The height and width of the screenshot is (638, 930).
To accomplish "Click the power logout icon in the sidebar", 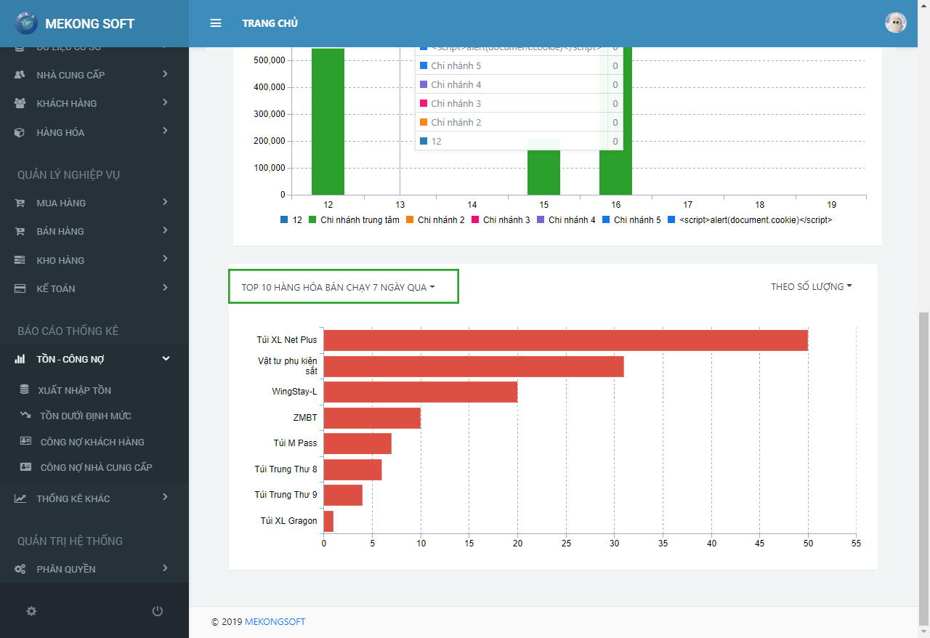I will click(158, 611).
